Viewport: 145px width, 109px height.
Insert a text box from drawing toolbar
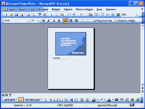[x=66, y=100]
